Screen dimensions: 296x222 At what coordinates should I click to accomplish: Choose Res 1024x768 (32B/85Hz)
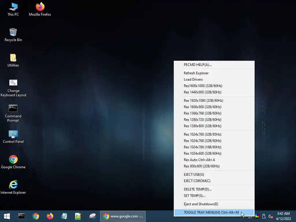coord(214,134)
